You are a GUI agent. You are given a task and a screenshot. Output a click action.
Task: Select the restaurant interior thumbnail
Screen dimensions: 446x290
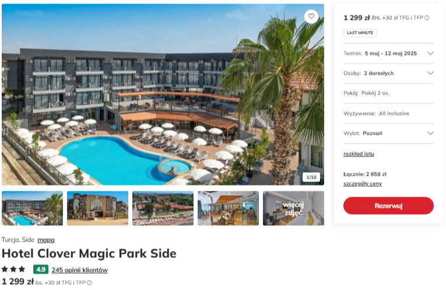coord(229,208)
